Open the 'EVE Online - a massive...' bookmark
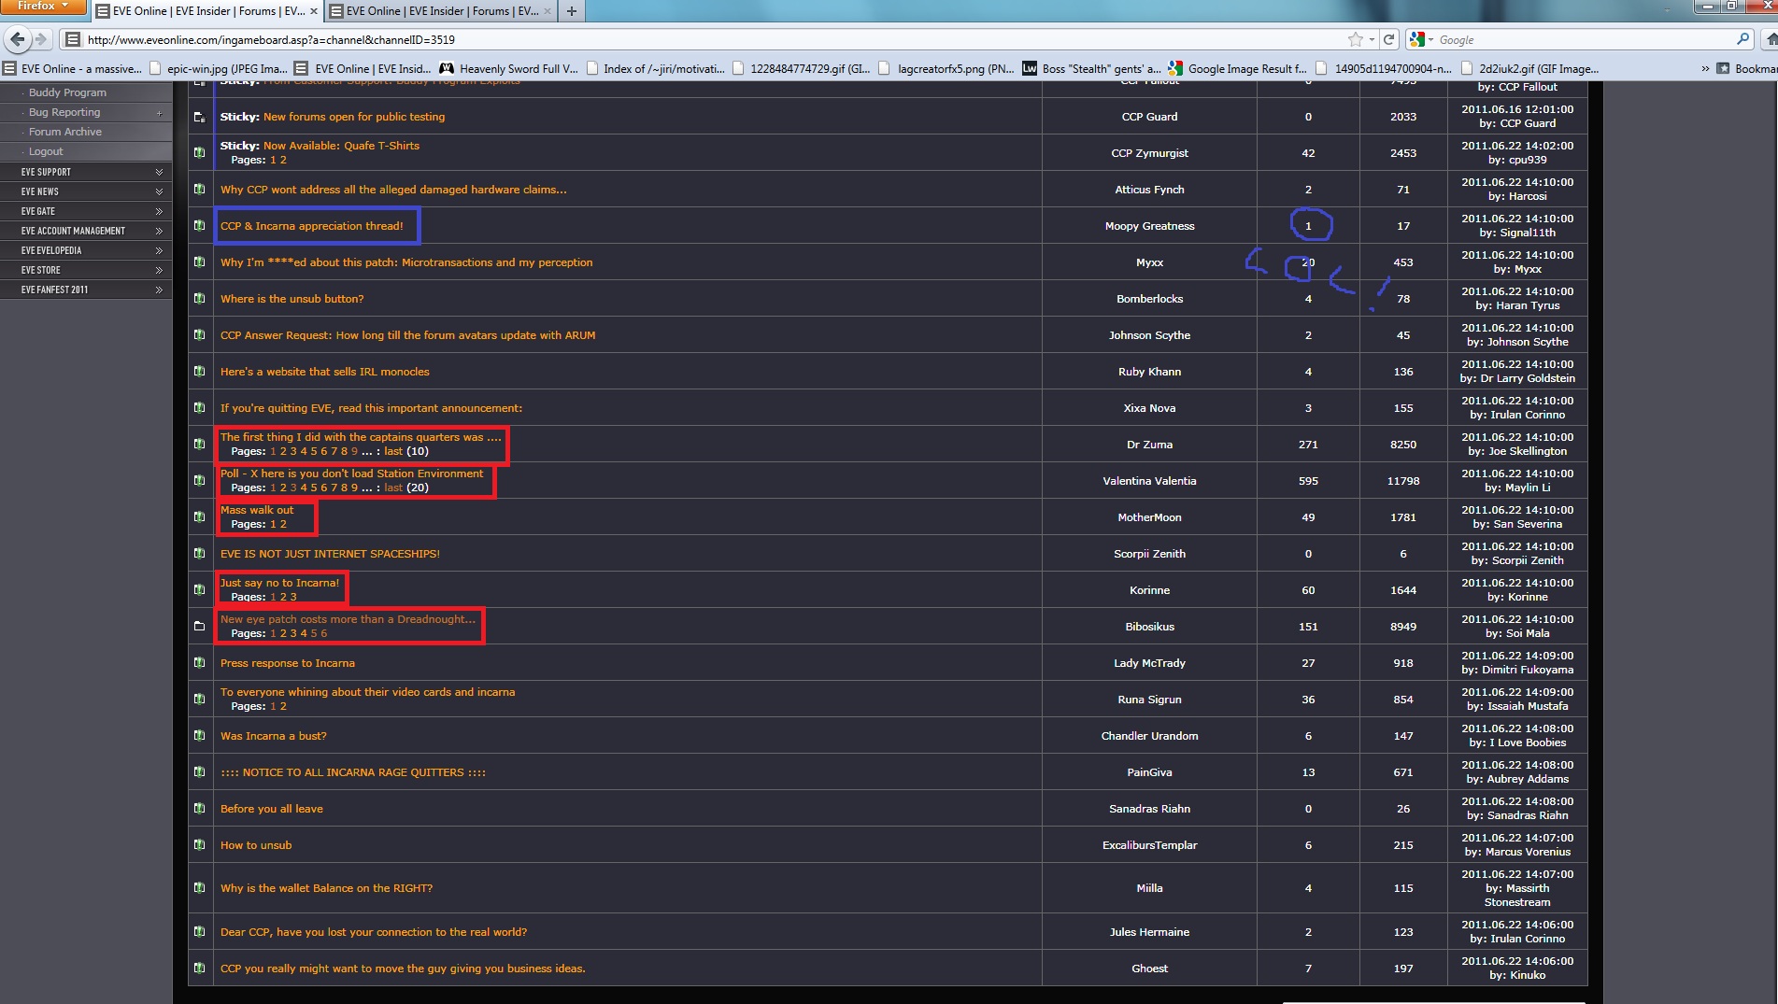 coord(73,68)
